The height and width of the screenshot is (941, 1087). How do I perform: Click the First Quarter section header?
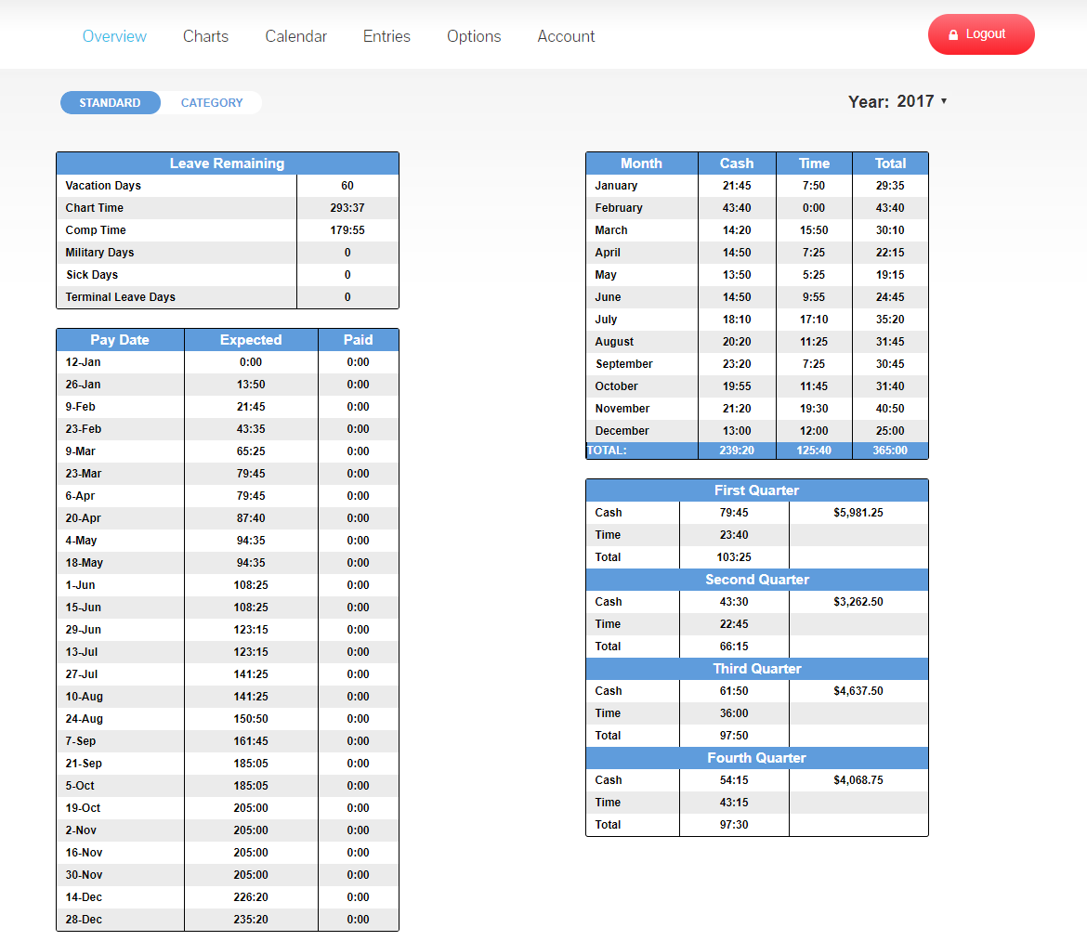click(756, 490)
